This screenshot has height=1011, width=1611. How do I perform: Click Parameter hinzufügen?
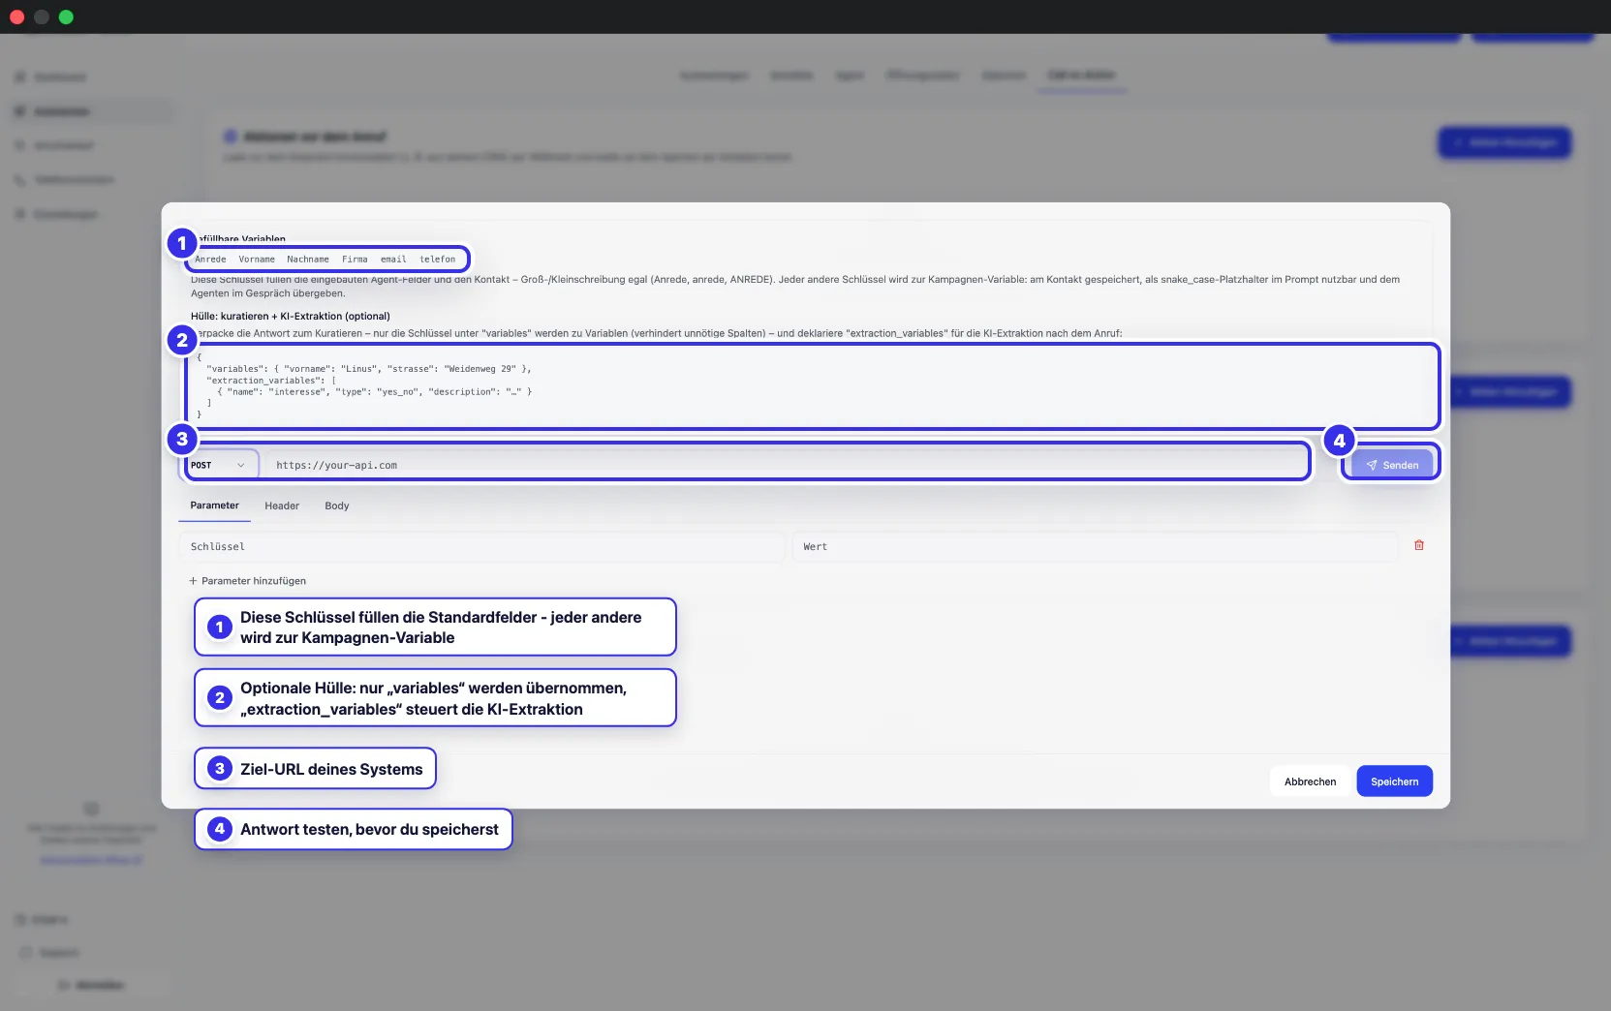tap(247, 581)
